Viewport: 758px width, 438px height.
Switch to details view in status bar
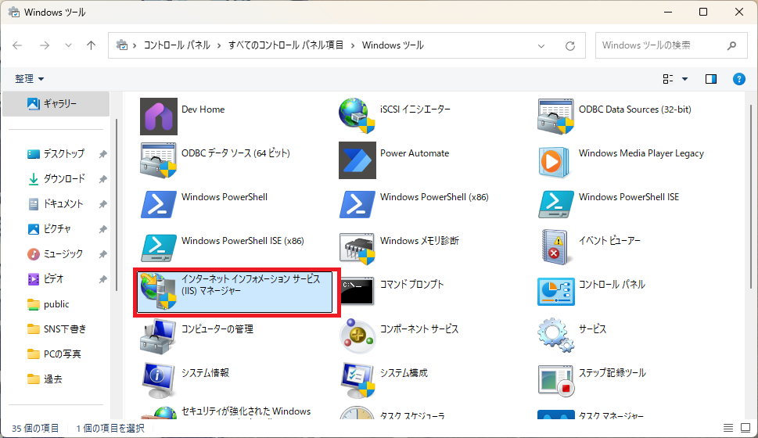[x=728, y=428]
